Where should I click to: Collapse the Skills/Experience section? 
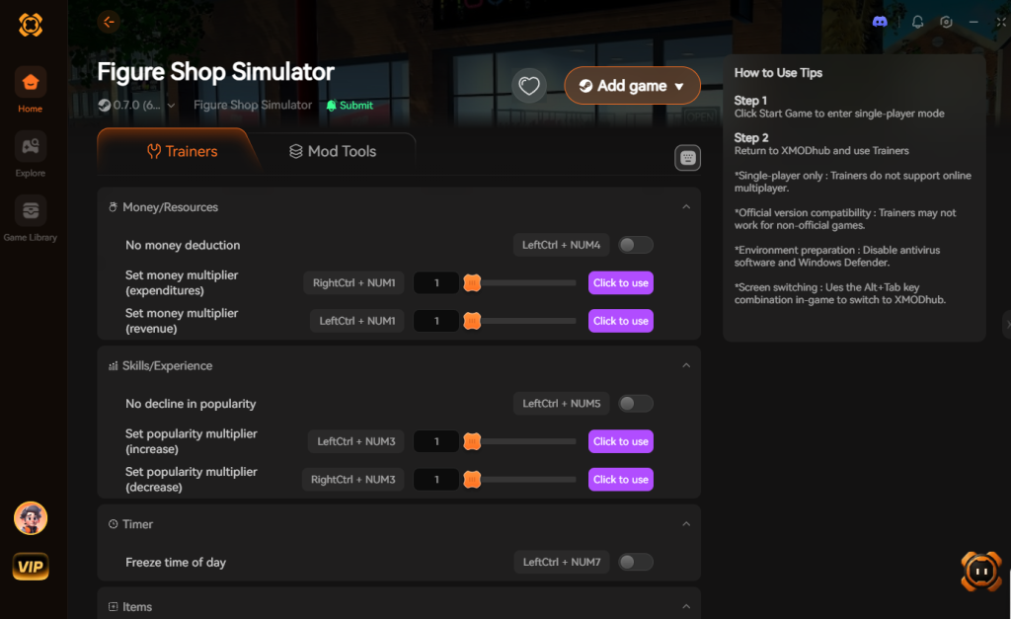(x=686, y=365)
